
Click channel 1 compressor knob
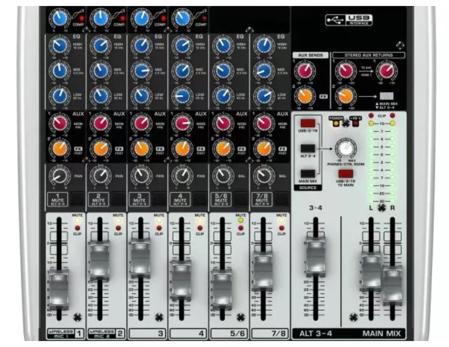pos(60,19)
